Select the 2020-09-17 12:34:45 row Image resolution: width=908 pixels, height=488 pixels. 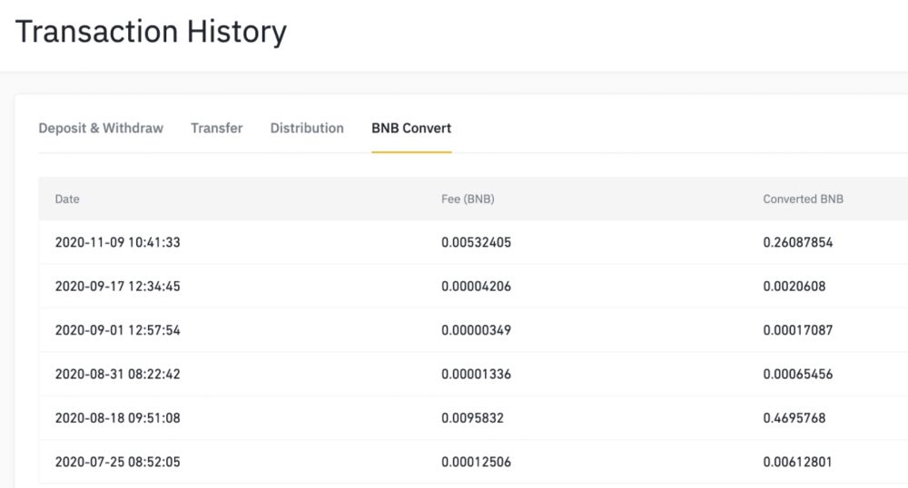(473, 287)
